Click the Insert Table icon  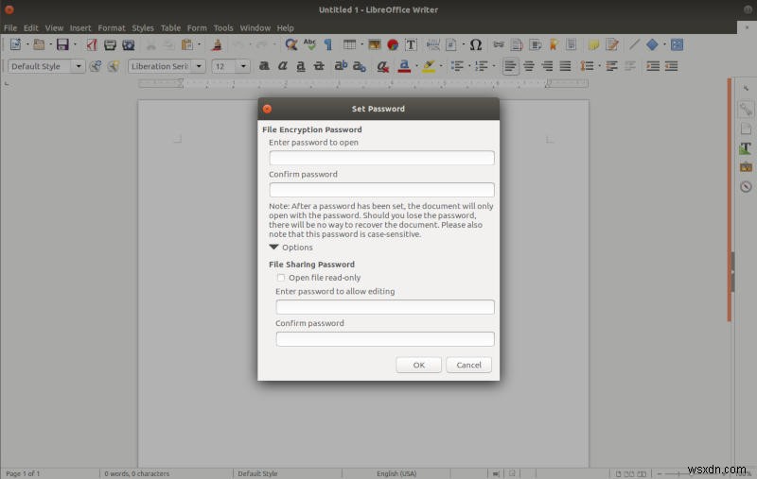click(x=349, y=44)
